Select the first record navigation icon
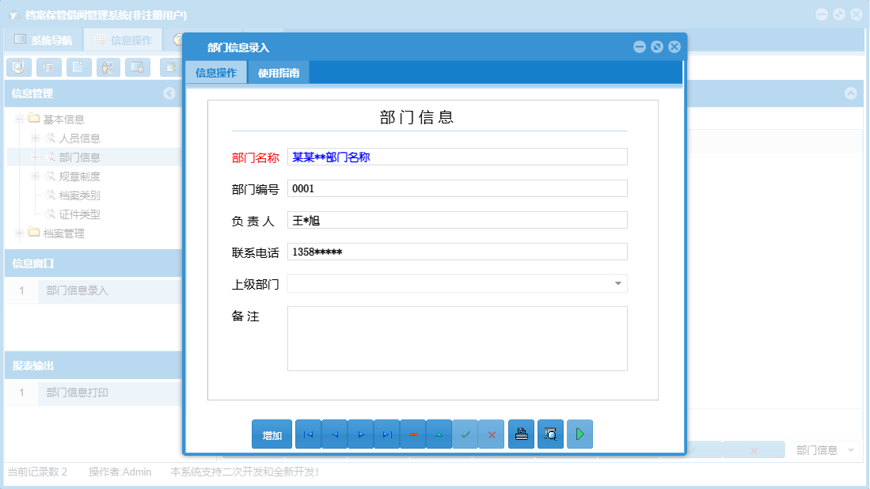The height and width of the screenshot is (489, 870). click(308, 434)
